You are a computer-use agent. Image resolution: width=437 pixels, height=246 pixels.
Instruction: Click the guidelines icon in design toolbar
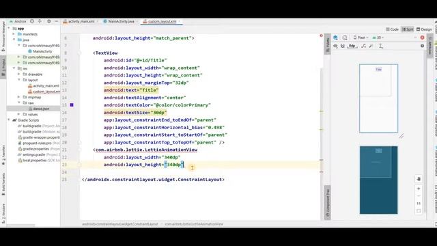point(381,46)
